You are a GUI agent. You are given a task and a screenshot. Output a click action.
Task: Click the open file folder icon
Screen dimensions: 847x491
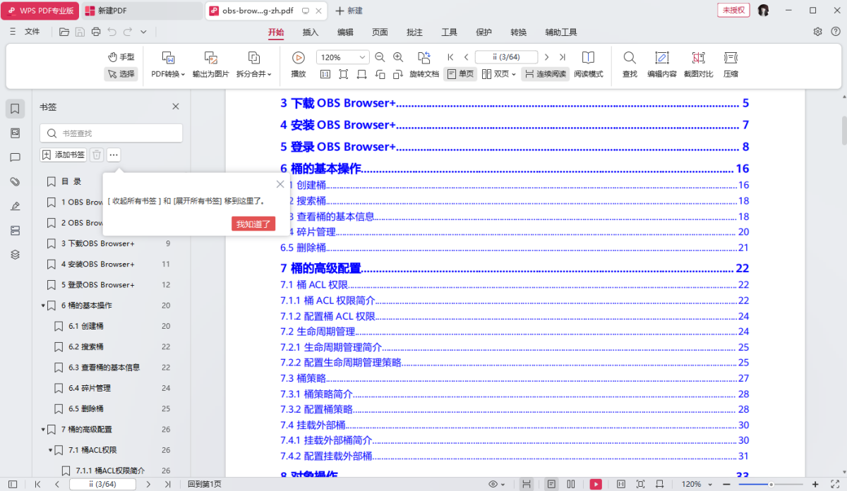tap(64, 32)
